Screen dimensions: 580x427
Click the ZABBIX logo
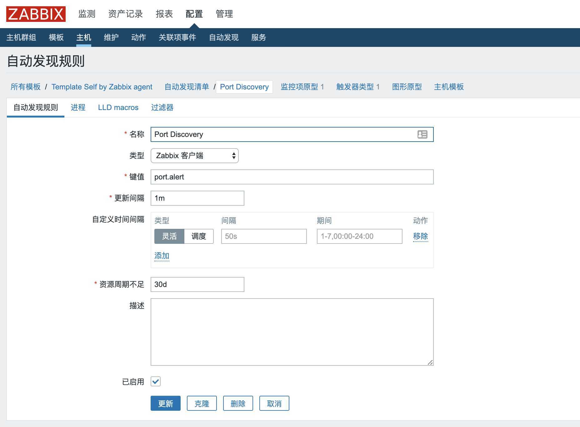(x=36, y=14)
